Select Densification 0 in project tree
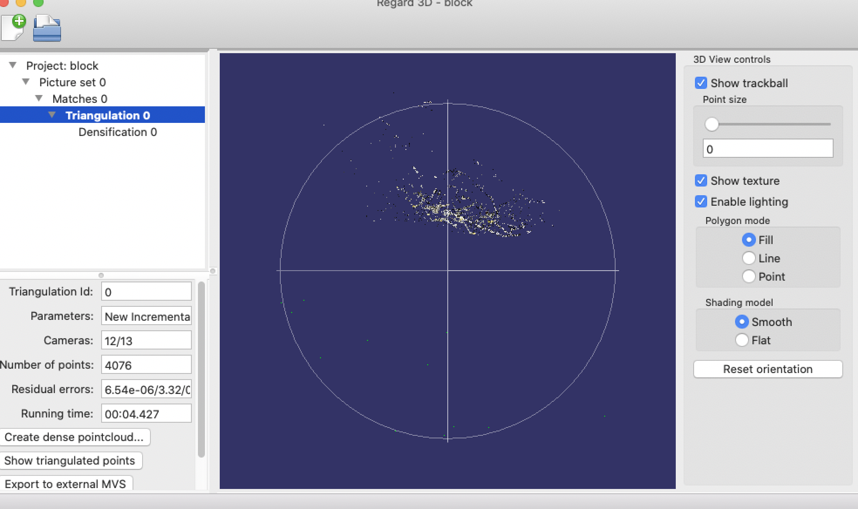The height and width of the screenshot is (509, 858). point(118,132)
